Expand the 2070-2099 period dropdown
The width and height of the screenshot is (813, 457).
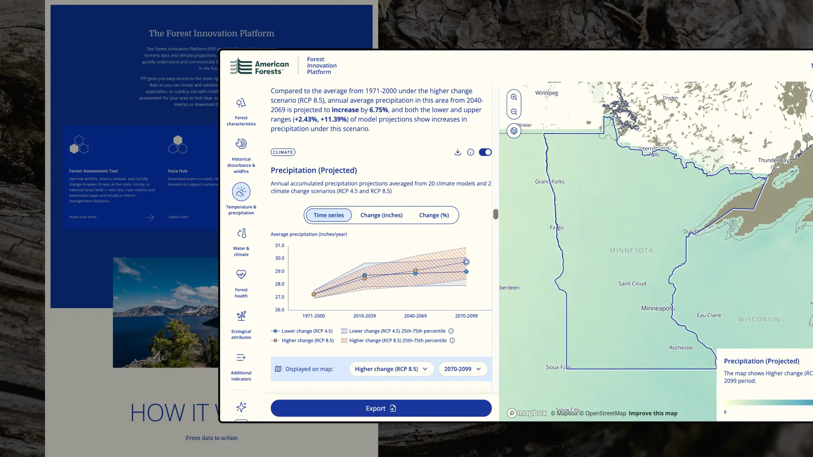click(x=463, y=369)
